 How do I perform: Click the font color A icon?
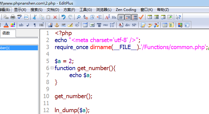(6, 25)
